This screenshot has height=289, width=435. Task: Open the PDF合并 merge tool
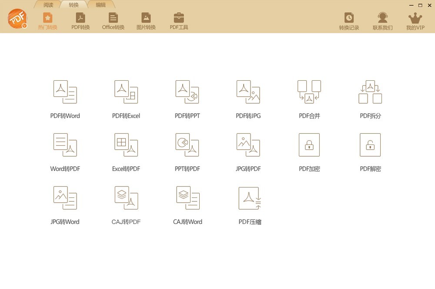[x=309, y=92]
